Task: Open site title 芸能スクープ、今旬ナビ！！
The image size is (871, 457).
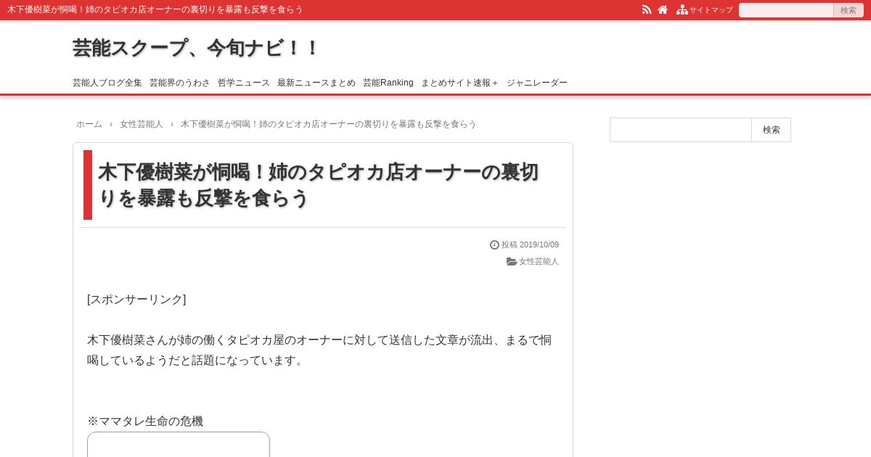Action: [x=196, y=48]
